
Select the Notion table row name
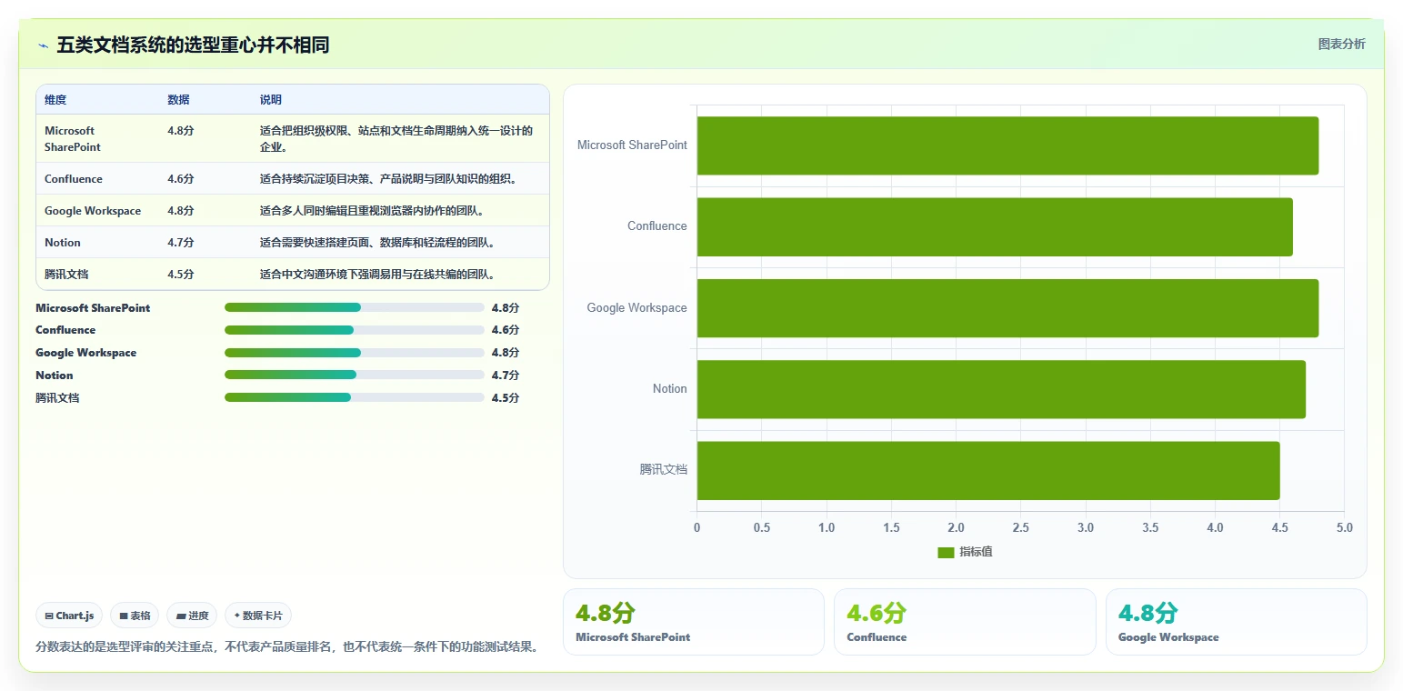coord(63,243)
